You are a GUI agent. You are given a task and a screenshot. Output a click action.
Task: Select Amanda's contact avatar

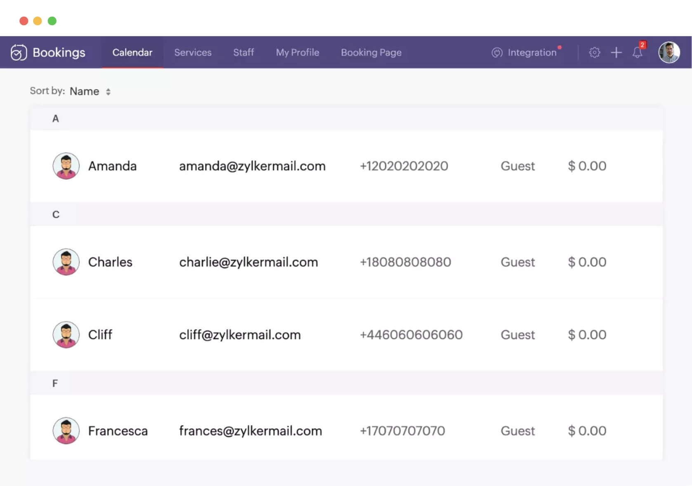[66, 166]
